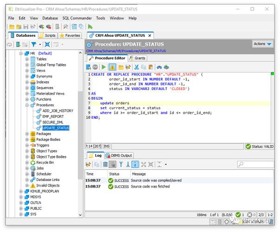Click the Open File folder icon in main toolbar
The image size is (280, 232).
coord(12,27)
